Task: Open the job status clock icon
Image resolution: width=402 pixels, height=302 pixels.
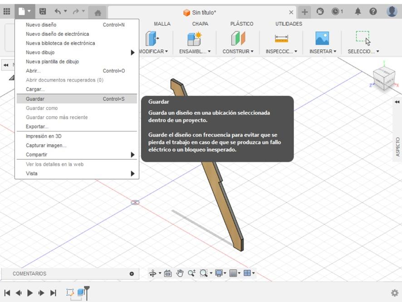Action: pos(335,11)
